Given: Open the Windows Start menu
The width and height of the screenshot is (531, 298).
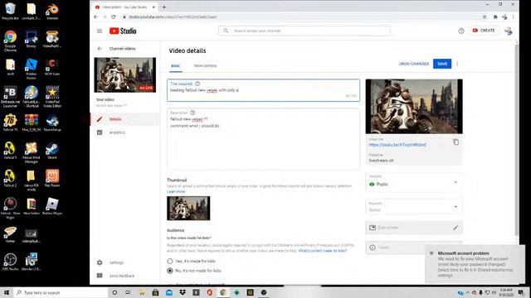Looking at the screenshot, I should pos(7,292).
